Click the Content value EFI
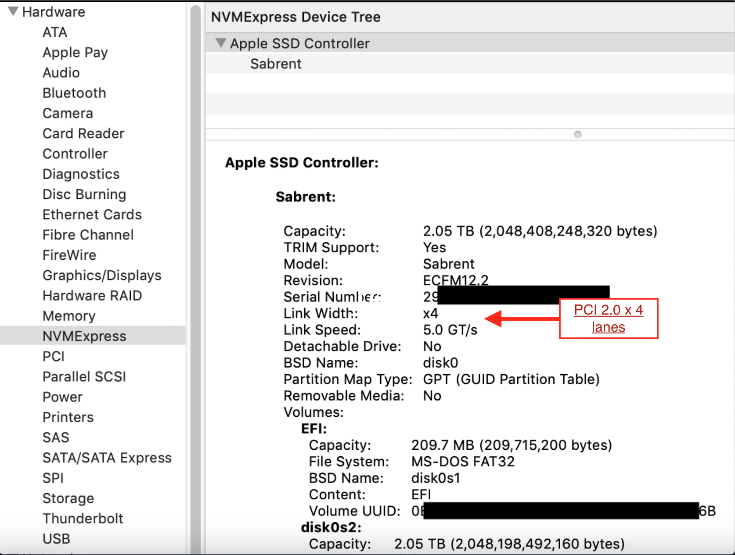Image resolution: width=735 pixels, height=555 pixels. (x=421, y=494)
